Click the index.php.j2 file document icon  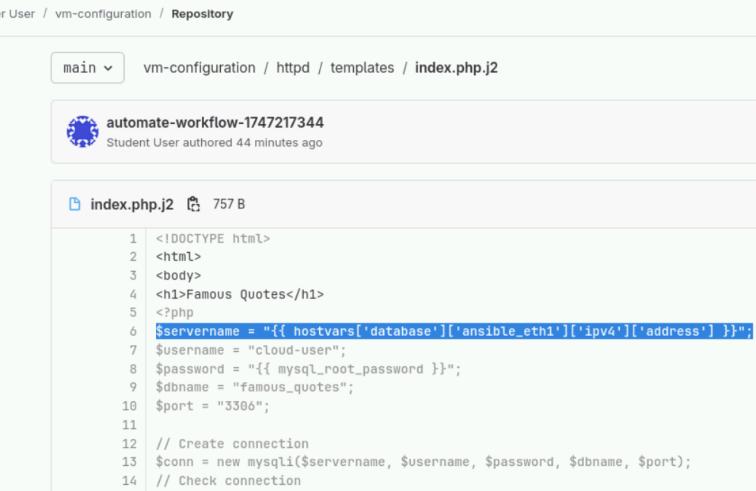75,204
